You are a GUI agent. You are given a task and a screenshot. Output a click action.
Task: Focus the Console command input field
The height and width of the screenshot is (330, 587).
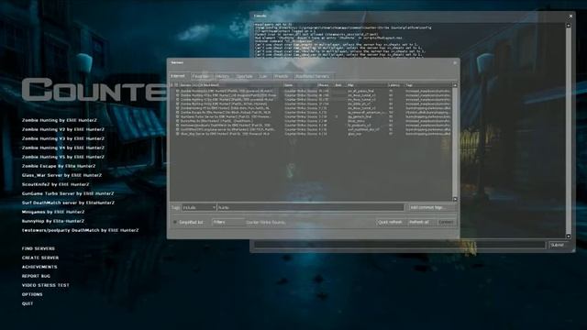coord(400,245)
